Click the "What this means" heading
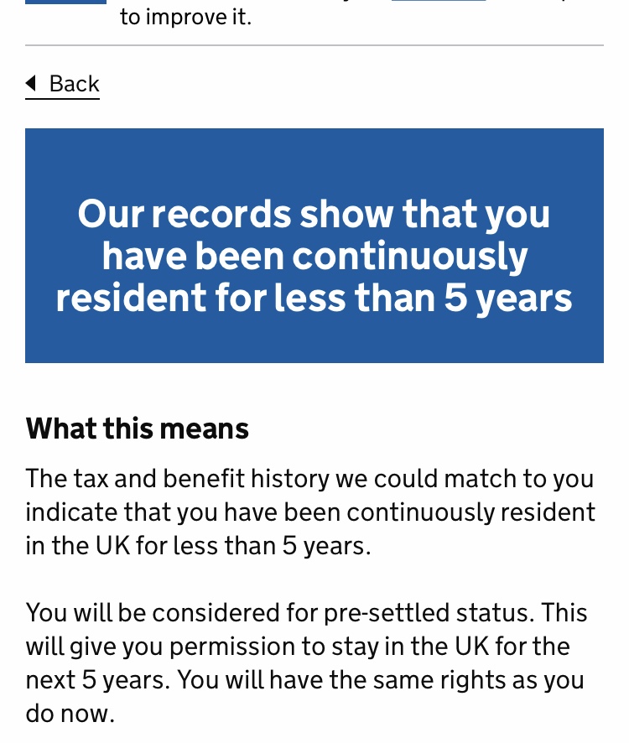629x743 pixels. point(138,429)
